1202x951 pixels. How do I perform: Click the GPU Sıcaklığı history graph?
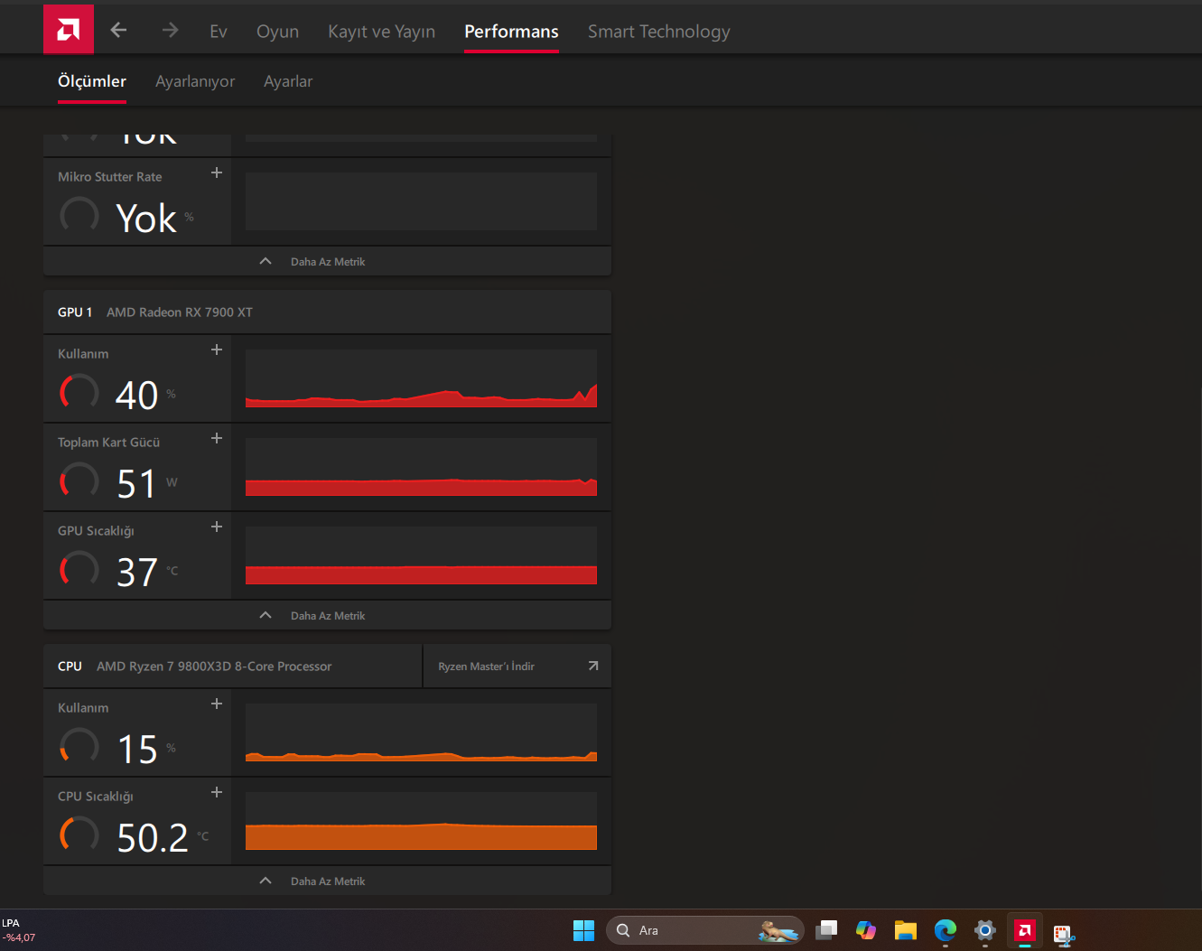[421, 555]
